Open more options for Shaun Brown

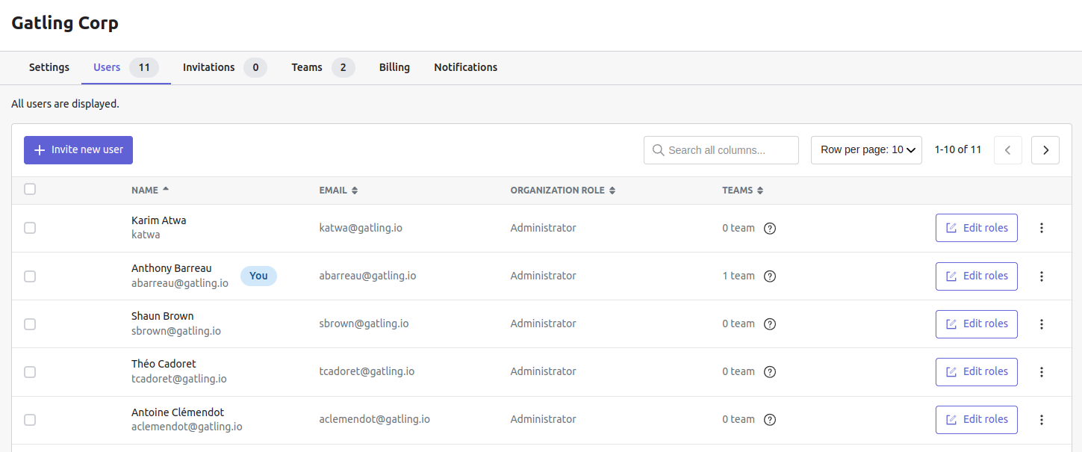(1042, 323)
